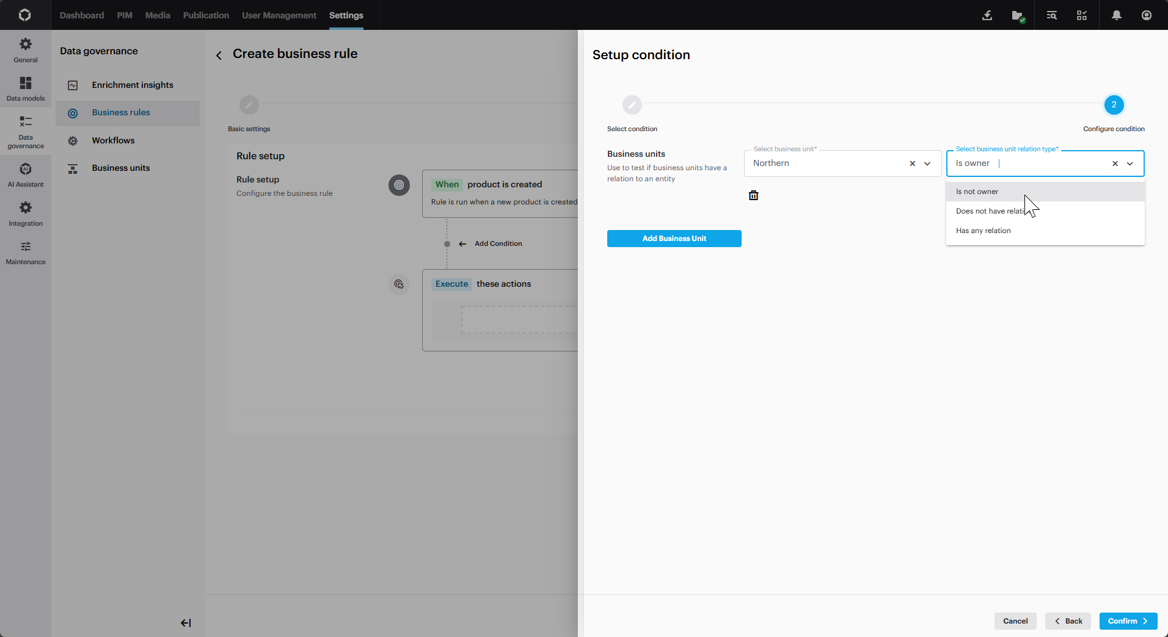Viewport: 1168px width, 637px height.
Task: Collapse the sidebar using arrow icon
Action: click(x=186, y=623)
